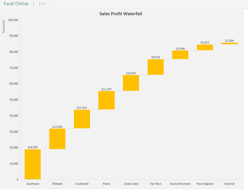Click the 100,000 axis value label
This screenshot has height=192, width=248.
click(x=13, y=20)
